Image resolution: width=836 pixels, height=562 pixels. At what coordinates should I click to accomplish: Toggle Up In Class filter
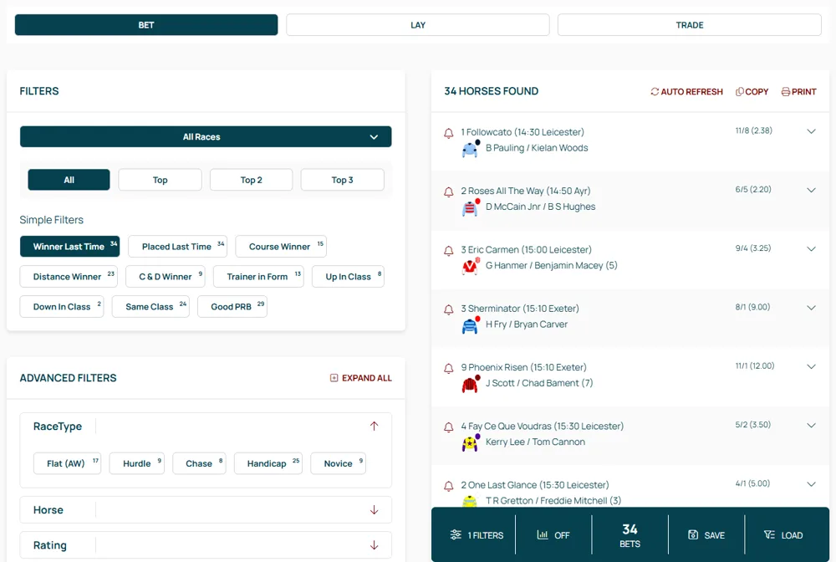[348, 276]
